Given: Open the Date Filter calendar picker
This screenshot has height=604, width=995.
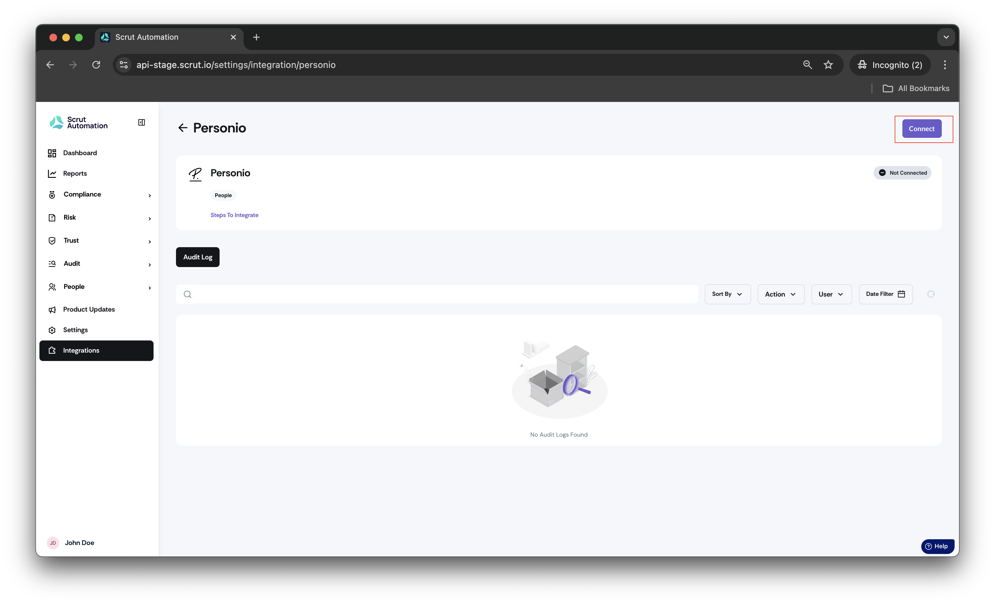Looking at the screenshot, I should click(886, 294).
